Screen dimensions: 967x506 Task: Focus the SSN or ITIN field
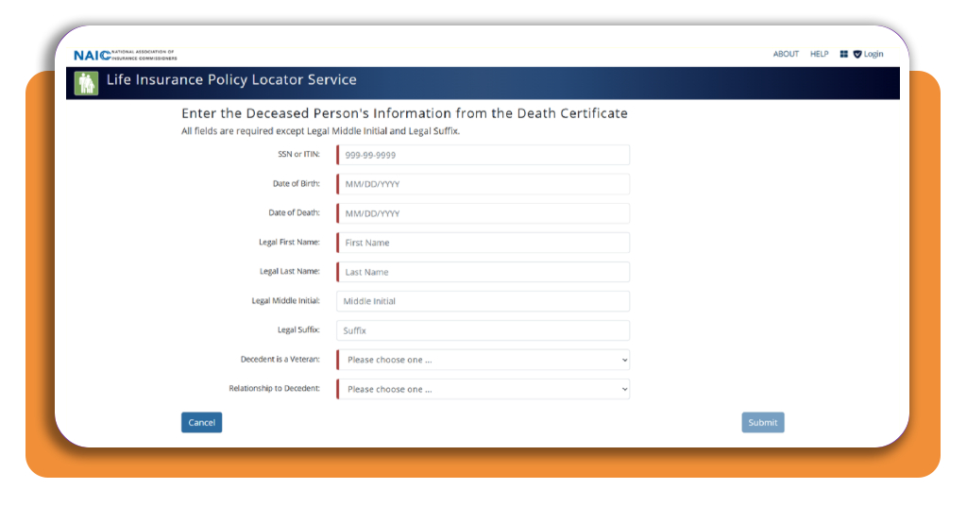483,155
